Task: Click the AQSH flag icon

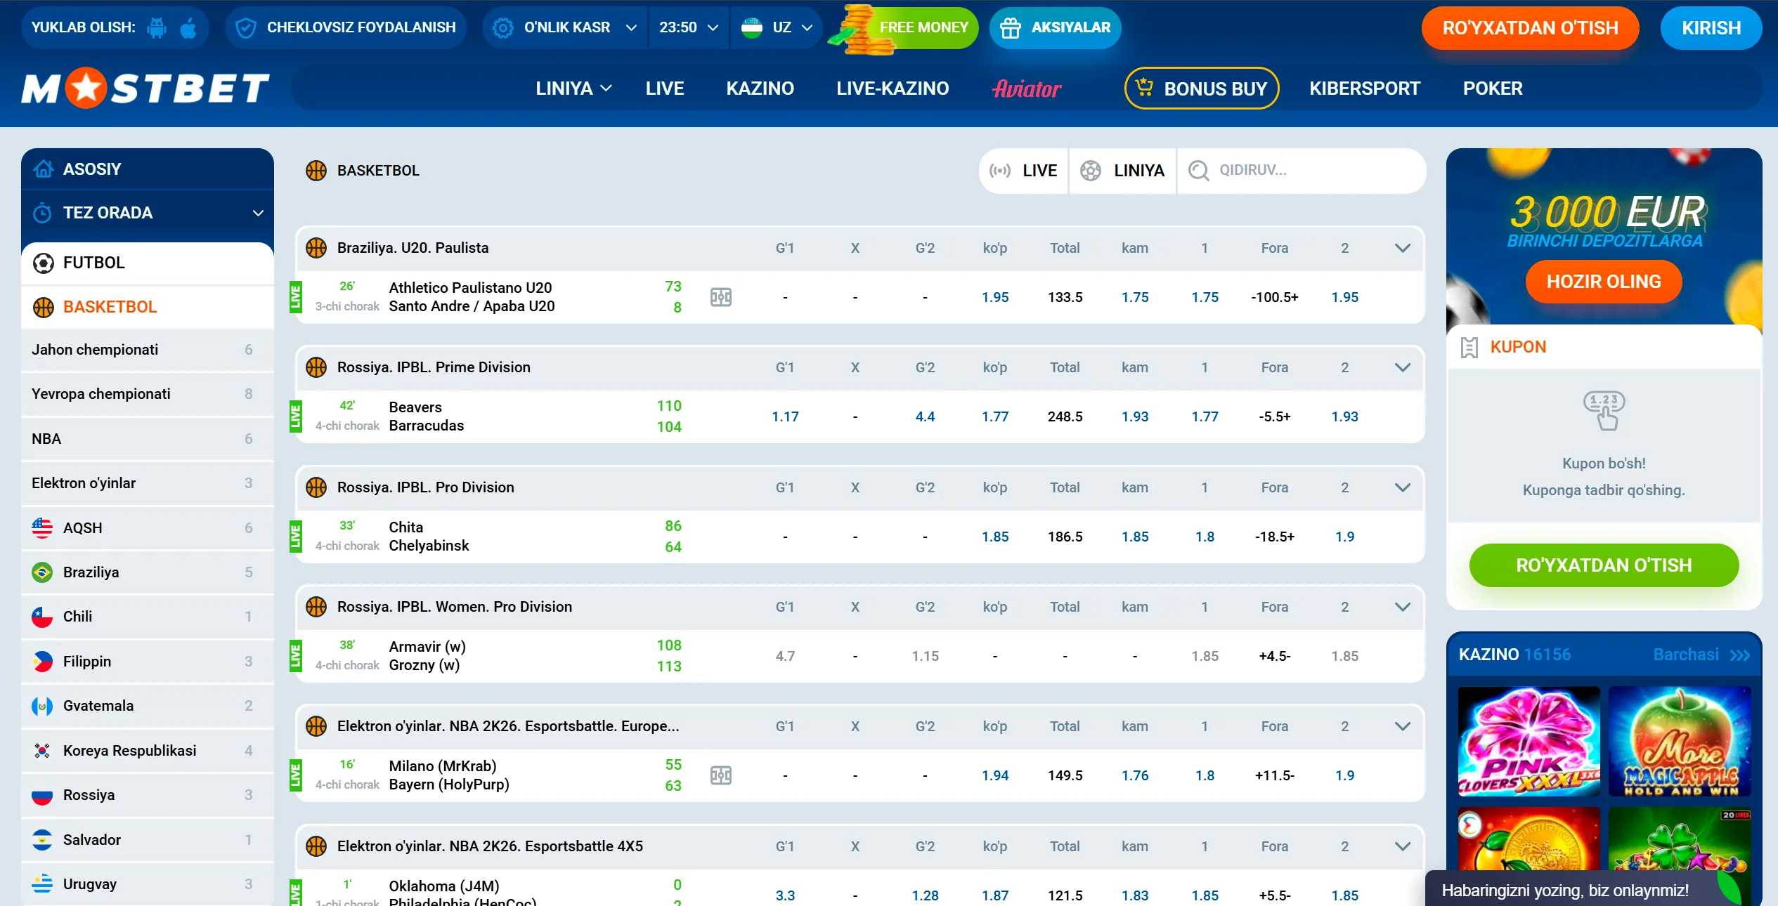Action: click(x=42, y=528)
